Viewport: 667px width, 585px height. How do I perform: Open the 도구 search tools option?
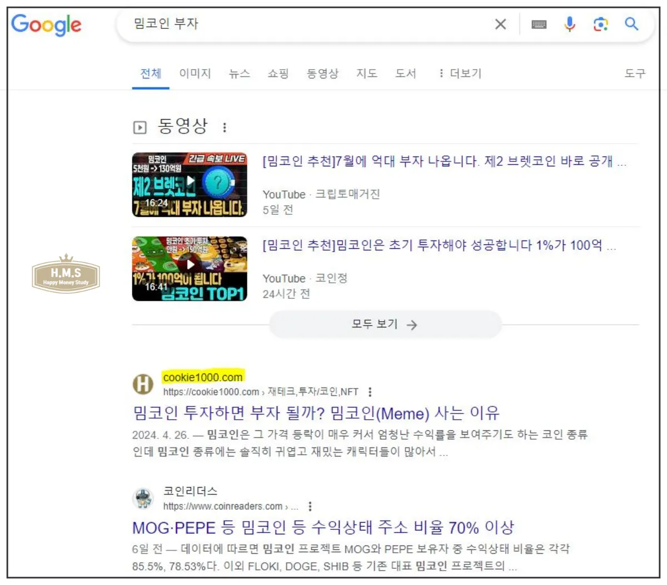point(634,73)
